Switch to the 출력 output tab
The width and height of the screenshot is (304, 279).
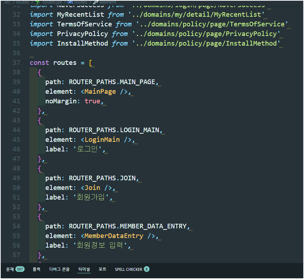[36, 269]
